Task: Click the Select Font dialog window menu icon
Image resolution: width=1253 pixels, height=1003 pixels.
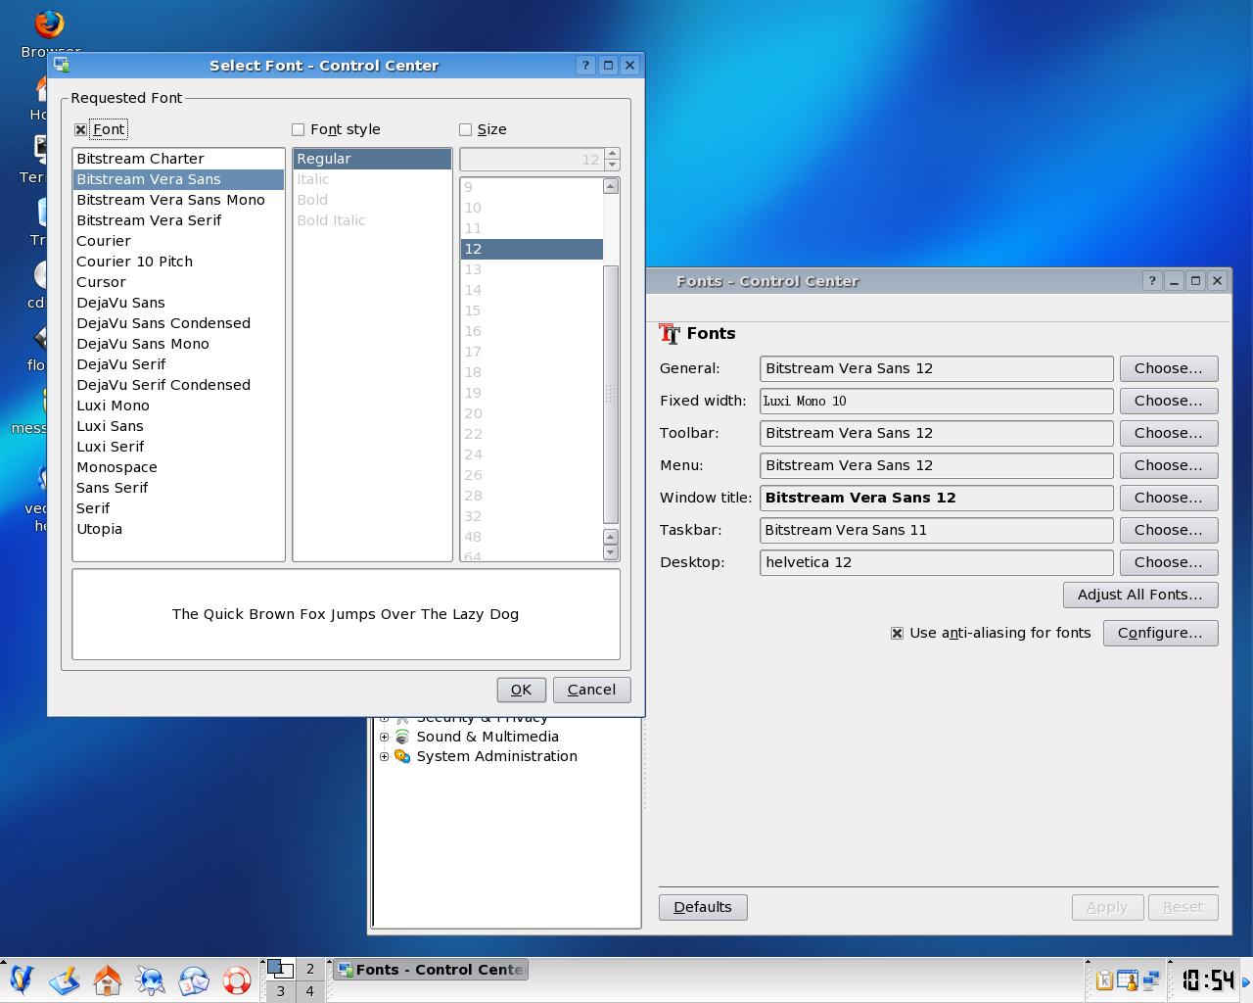Action: tap(62, 65)
